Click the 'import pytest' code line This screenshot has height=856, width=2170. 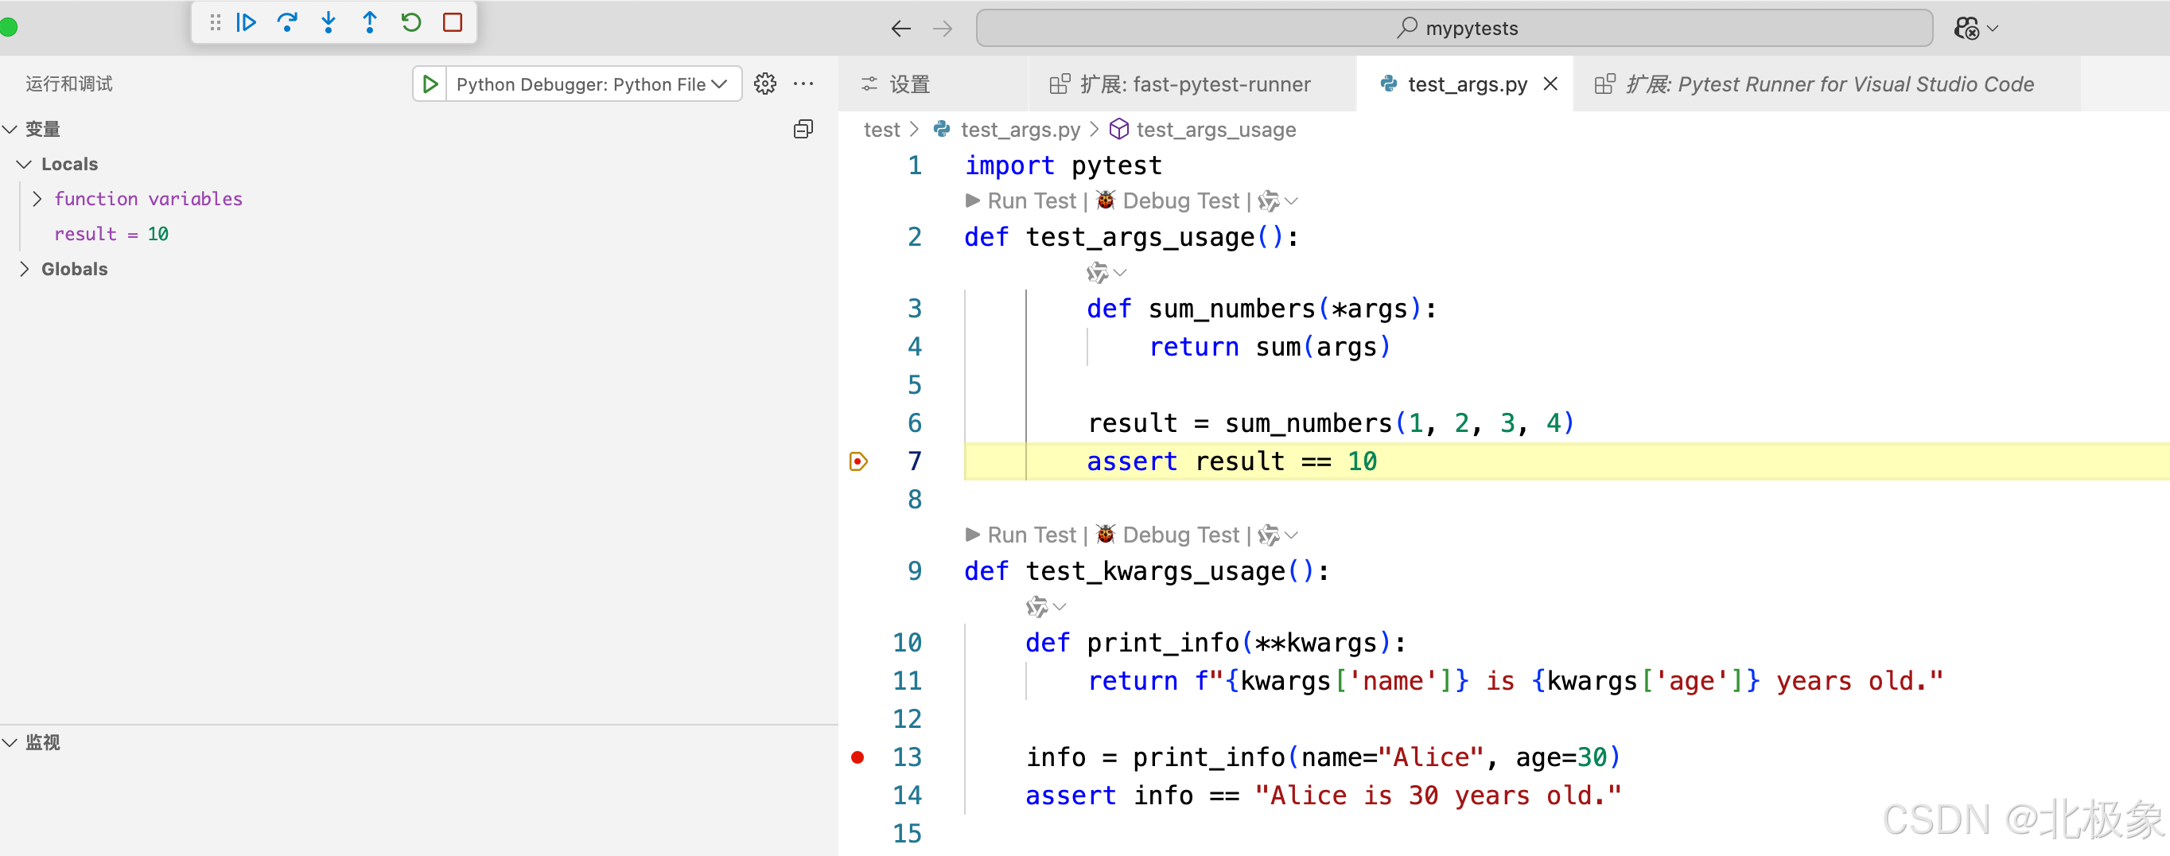pyautogui.click(x=1063, y=166)
